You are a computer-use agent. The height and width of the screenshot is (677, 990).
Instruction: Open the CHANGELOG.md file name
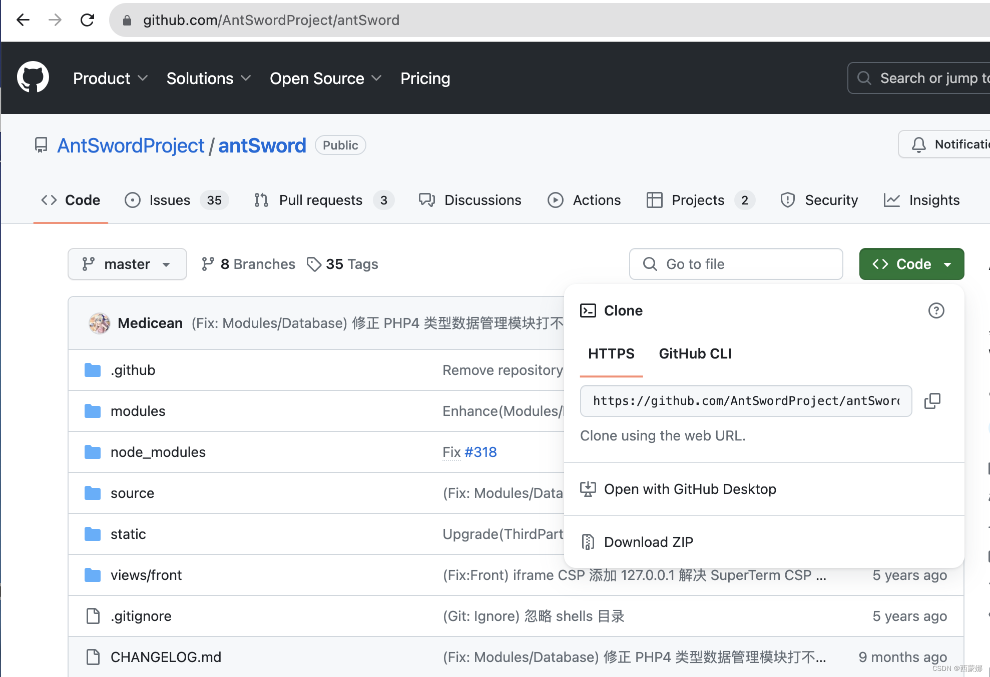click(x=166, y=657)
